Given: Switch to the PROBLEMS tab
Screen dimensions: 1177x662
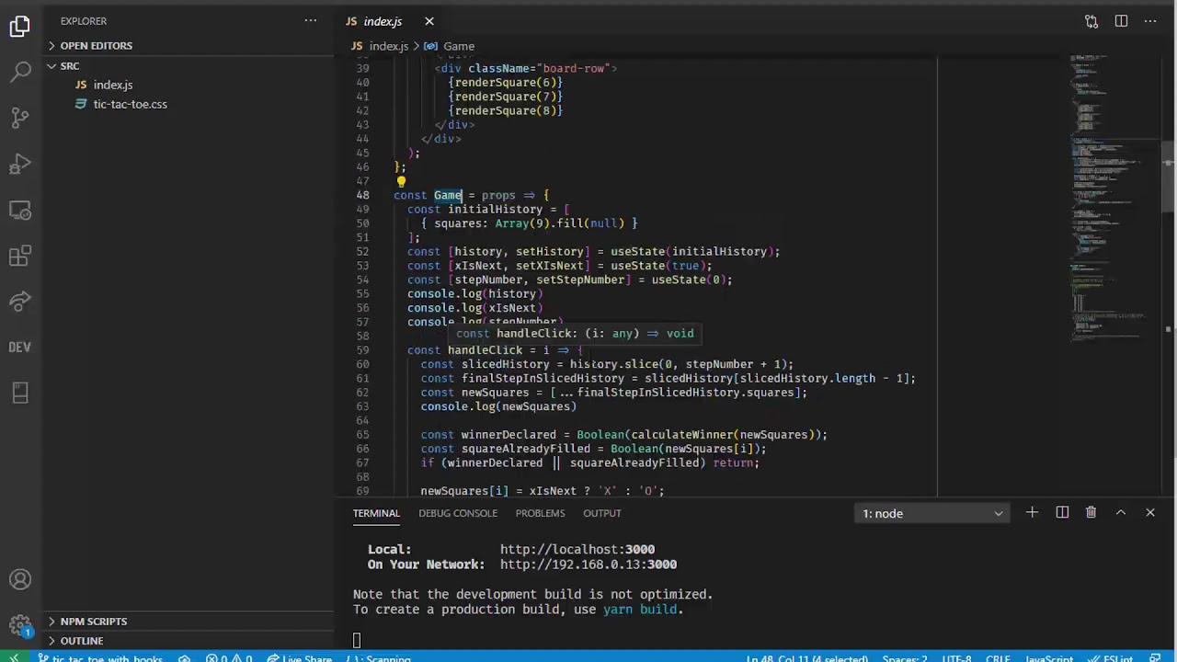Looking at the screenshot, I should [x=540, y=513].
